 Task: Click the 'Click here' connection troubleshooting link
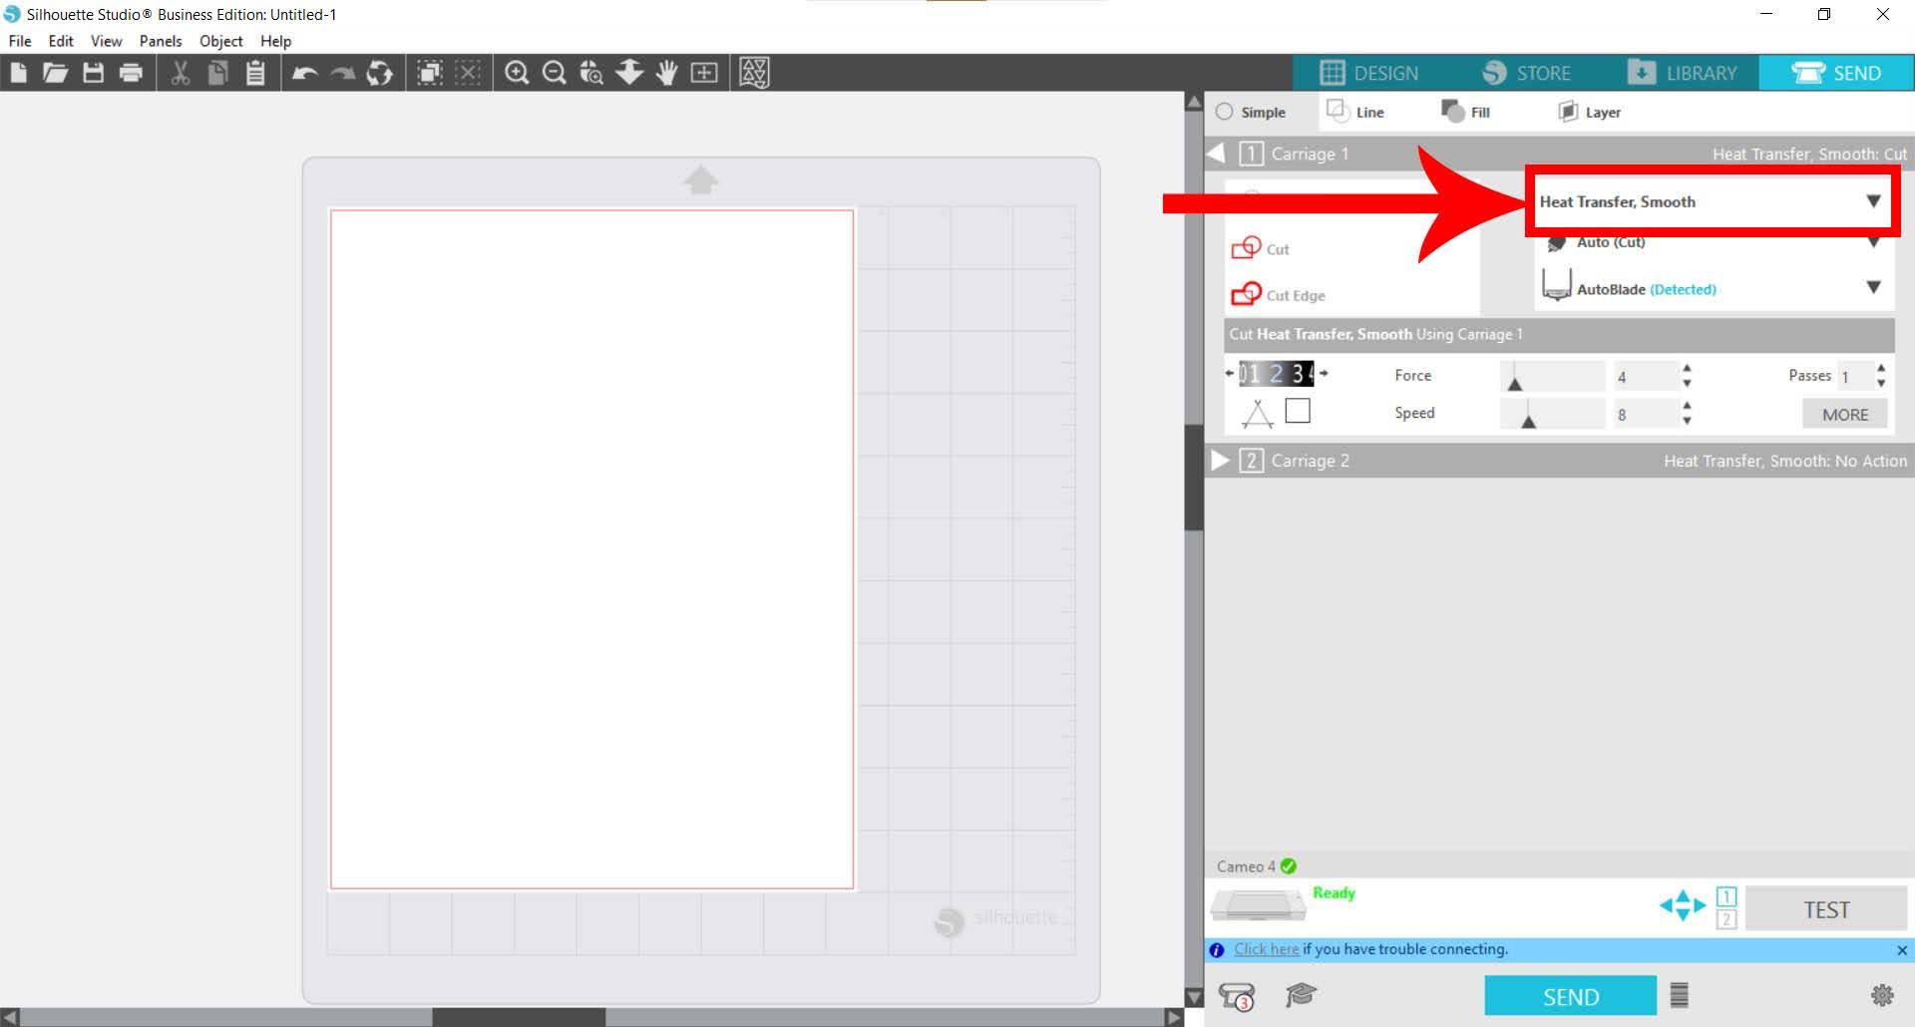[1266, 948]
